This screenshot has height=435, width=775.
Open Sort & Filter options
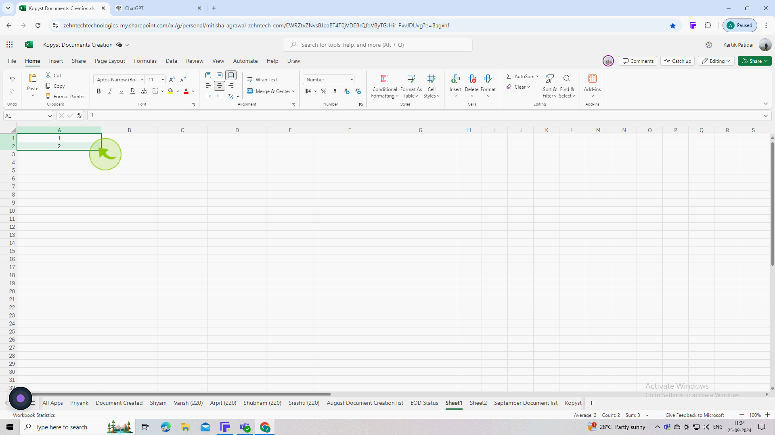pos(549,86)
